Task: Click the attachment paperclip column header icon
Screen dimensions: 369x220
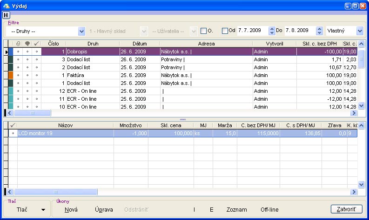Action: [x=18, y=44]
